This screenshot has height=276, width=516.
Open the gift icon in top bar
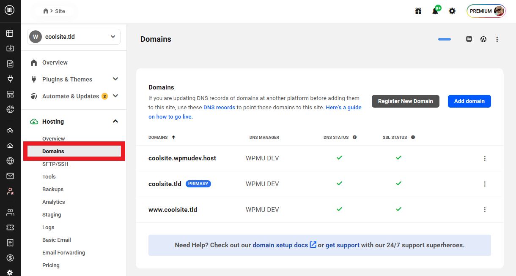418,11
